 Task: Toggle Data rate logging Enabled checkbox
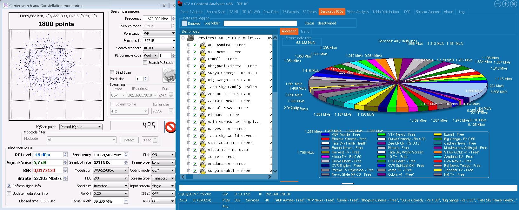tap(184, 23)
